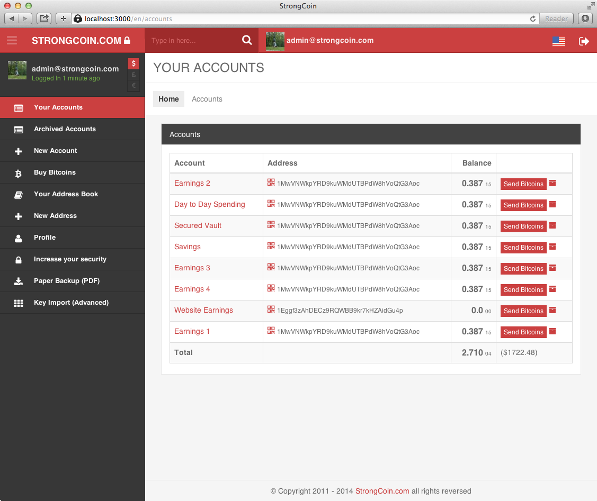The width and height of the screenshot is (597, 501).
Task: Go to Buy Bitcoins
Action: pos(73,172)
